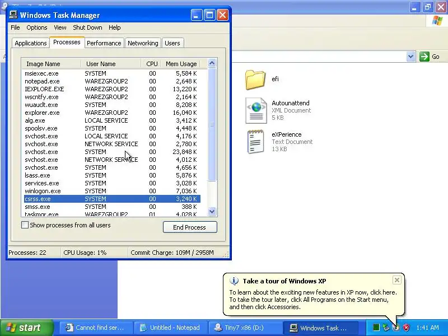The image size is (448, 336).
Task: Click the End Process button
Action: click(190, 227)
